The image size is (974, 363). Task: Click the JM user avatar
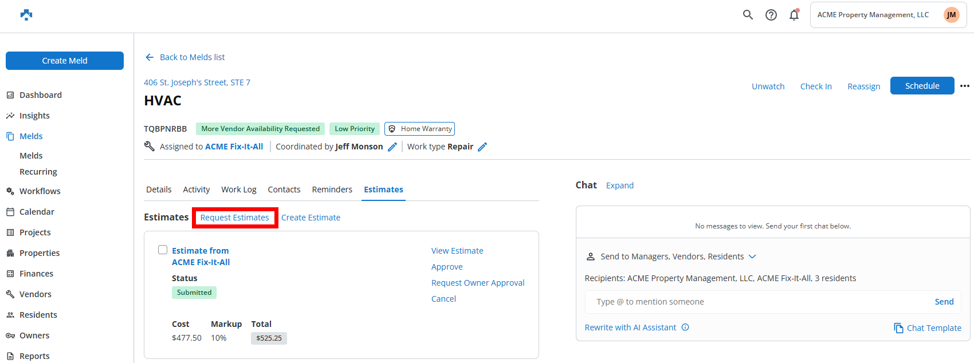click(951, 15)
